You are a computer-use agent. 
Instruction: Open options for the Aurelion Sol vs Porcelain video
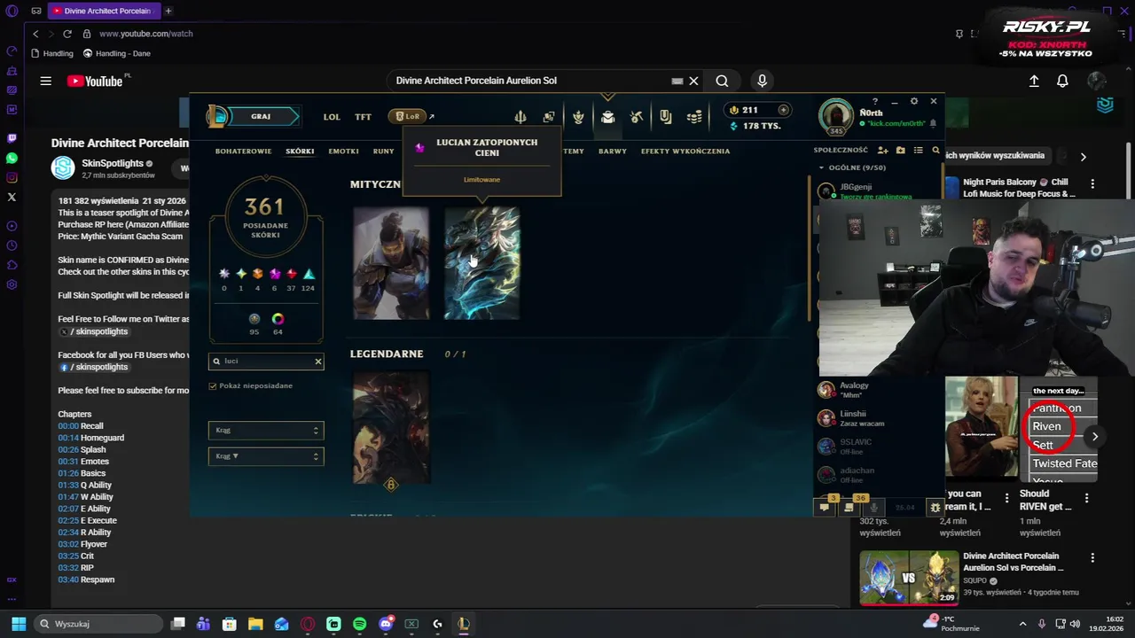click(x=1092, y=558)
